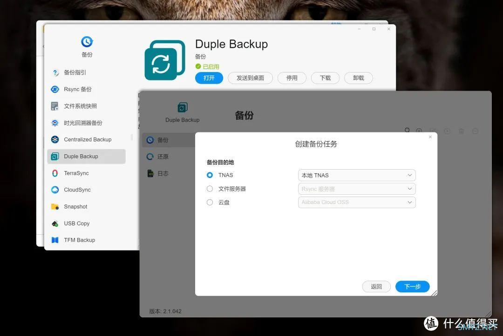Open the Alibaba Cloud OSS dropdown
Screen dimensions: 503x336
[357, 202]
